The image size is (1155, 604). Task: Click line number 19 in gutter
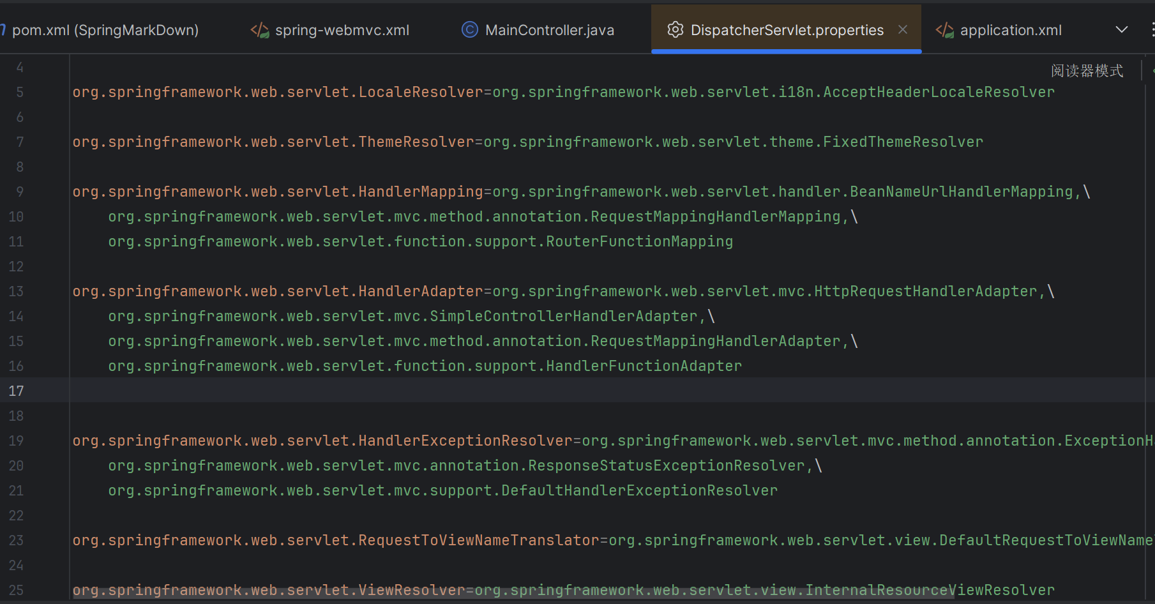pyautogui.click(x=16, y=441)
